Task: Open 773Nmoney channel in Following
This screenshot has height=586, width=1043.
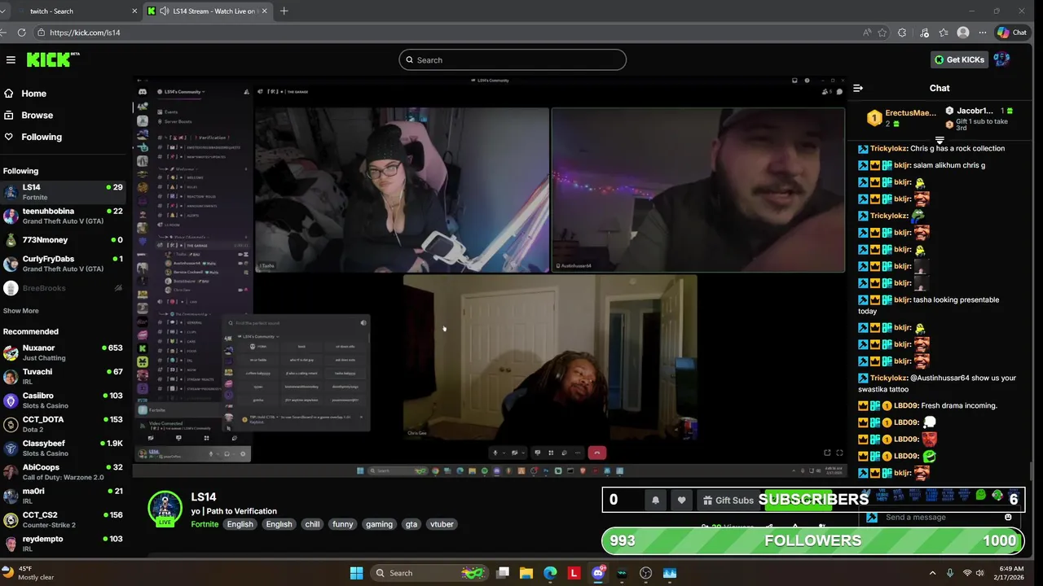Action: pyautogui.click(x=63, y=240)
